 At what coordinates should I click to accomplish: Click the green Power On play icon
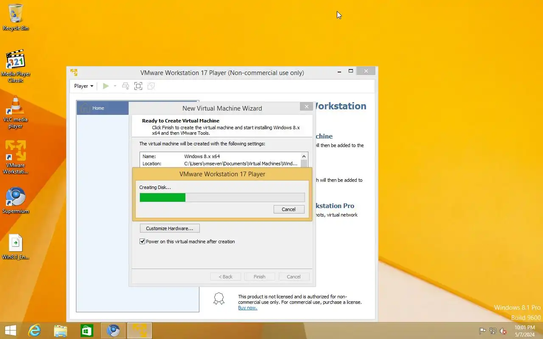106,86
